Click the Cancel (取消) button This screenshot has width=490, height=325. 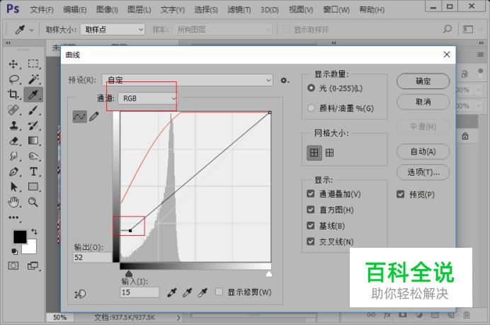(423, 102)
